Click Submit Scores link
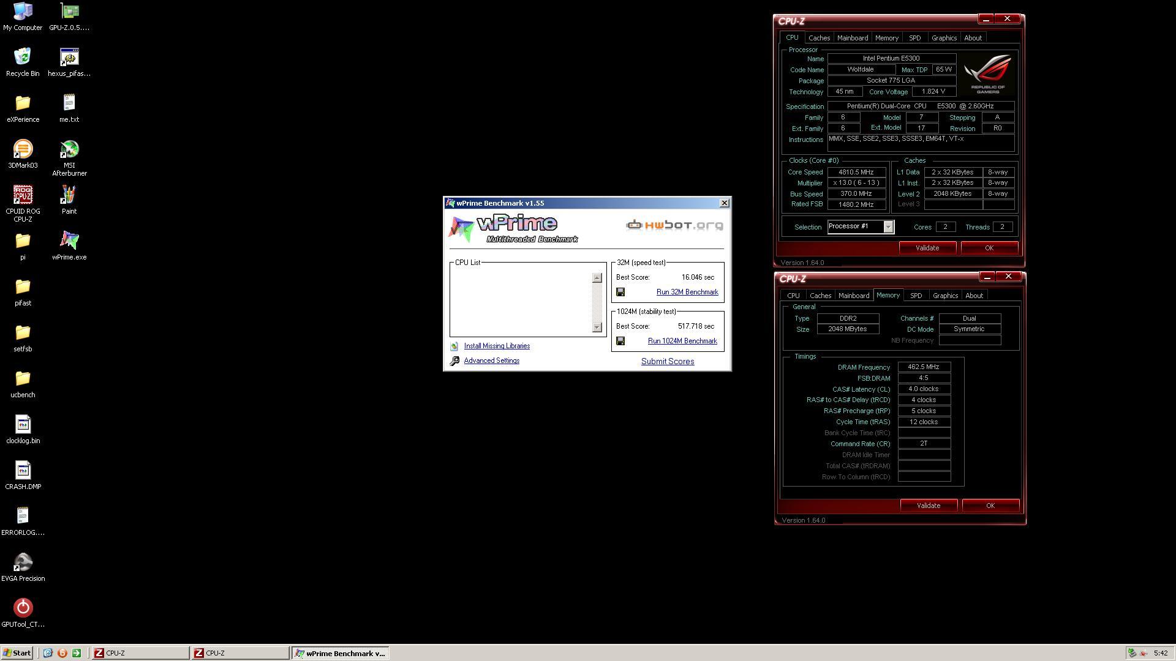1176x661 pixels. tap(668, 362)
